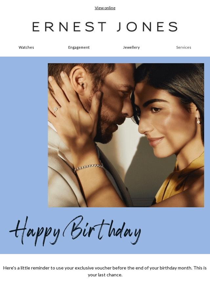Viewport: 210px width, 281px height.
Task: Click the handwritten word Birthday
Action: [102, 229]
